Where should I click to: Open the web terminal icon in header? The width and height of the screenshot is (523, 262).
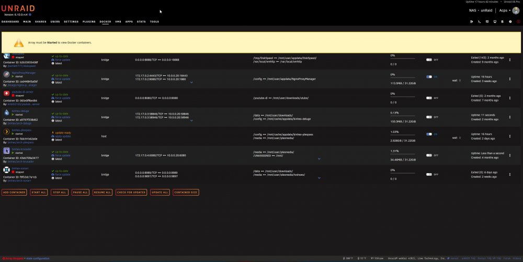point(479,21)
